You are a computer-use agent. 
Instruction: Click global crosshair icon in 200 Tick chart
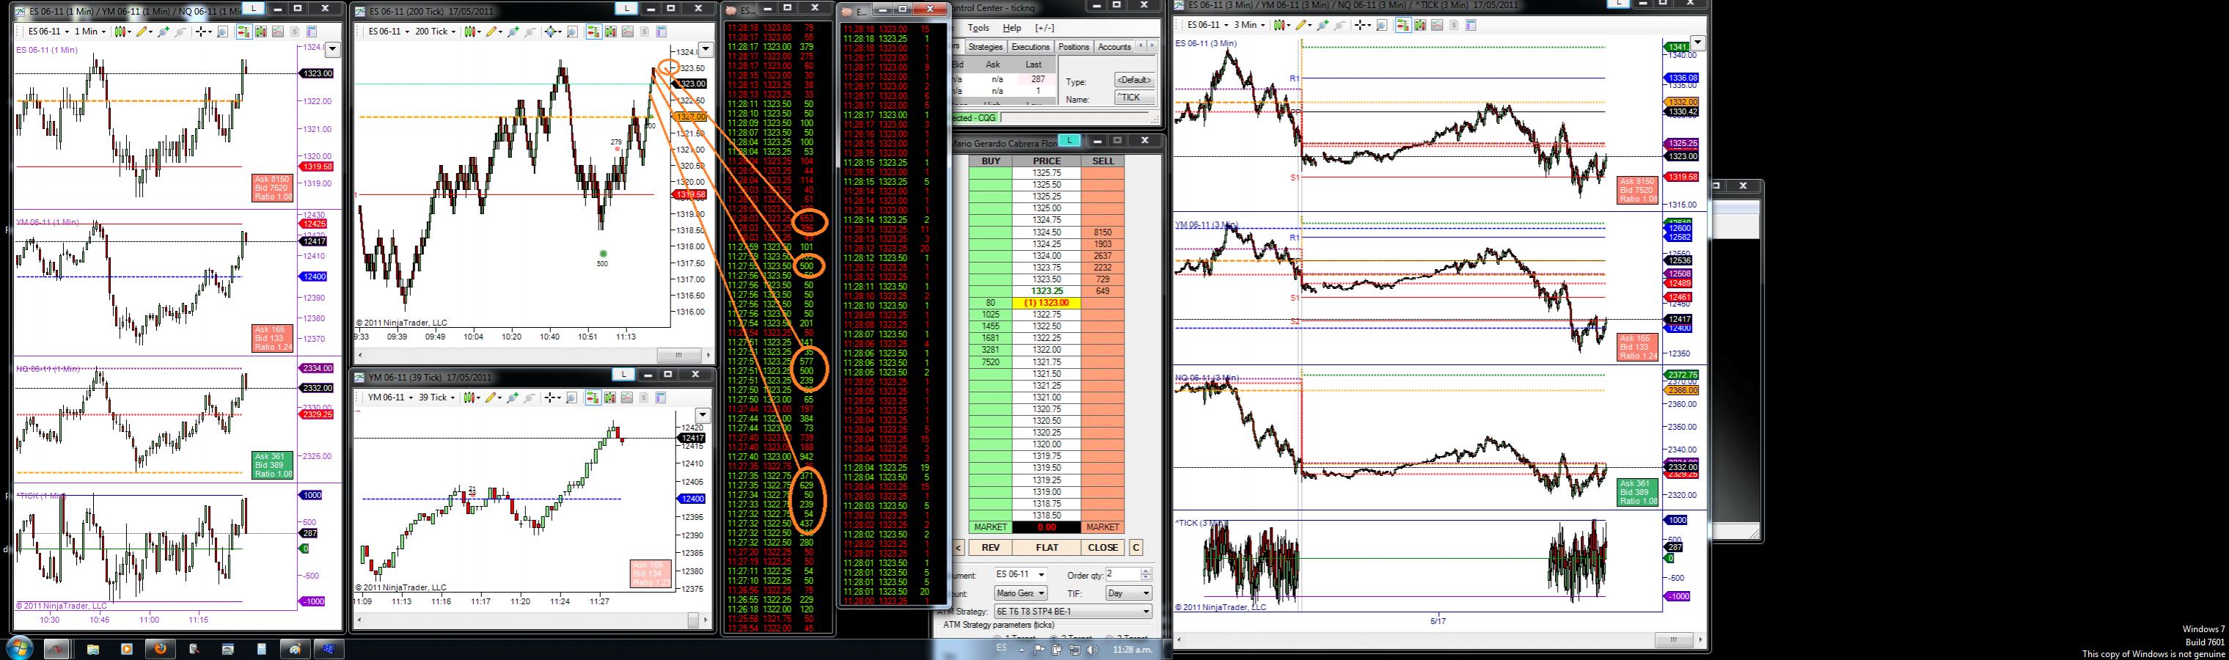pos(551,32)
